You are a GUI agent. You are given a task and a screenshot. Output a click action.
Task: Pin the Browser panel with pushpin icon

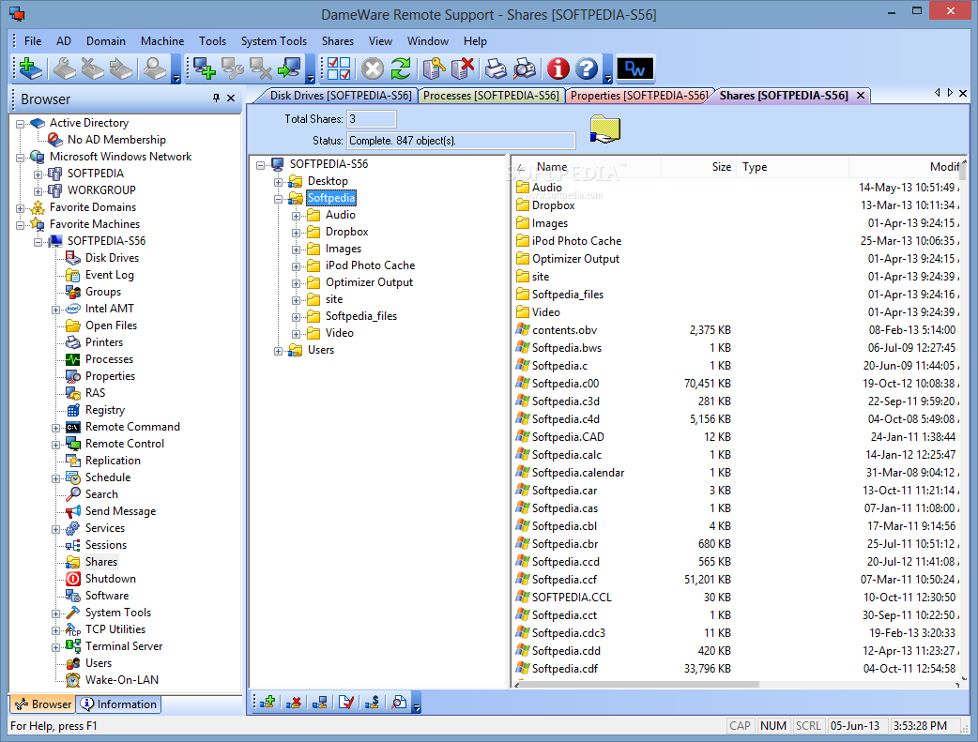point(217,98)
